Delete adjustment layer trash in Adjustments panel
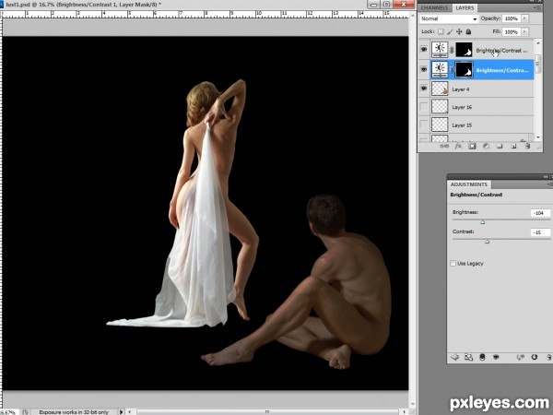The height and width of the screenshot is (415, 553). point(548,357)
